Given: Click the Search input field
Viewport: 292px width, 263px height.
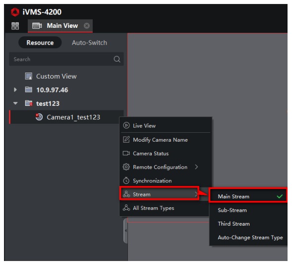Looking at the screenshot, I should [x=66, y=59].
